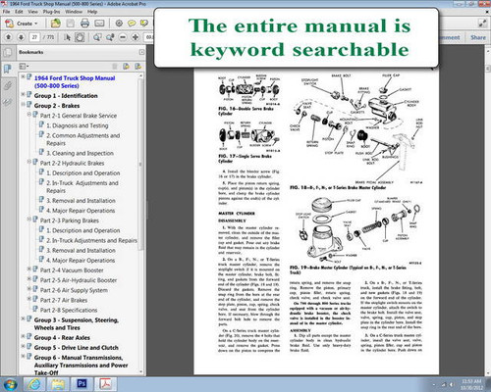Open bookmark 1964 Ford Truck Shop Manual

point(75,82)
